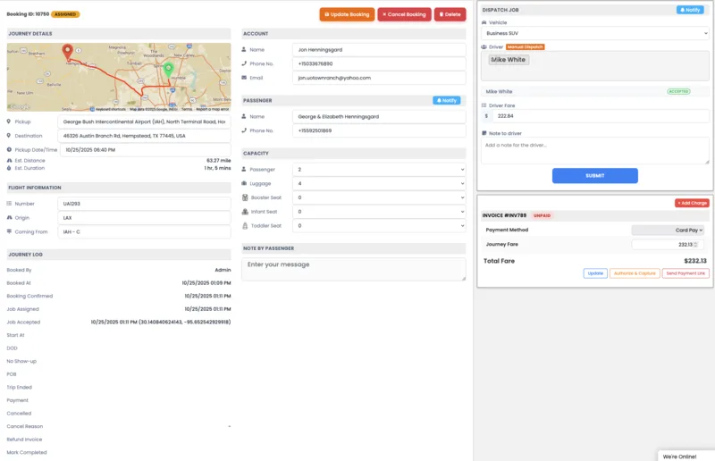The image size is (715, 461).
Task: Click the Pickup Date/Time field
Action: (145, 149)
